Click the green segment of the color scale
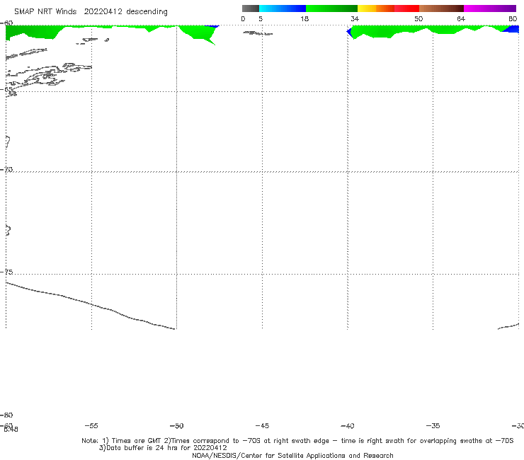Viewport: 524px width, 460px height. point(331,8)
